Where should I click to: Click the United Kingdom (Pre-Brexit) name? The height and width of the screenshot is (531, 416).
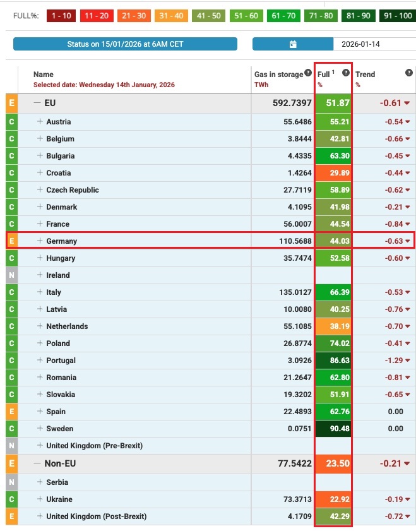[x=95, y=446]
